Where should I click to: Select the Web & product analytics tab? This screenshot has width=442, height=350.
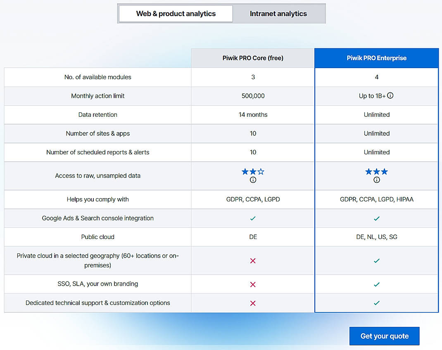click(175, 13)
